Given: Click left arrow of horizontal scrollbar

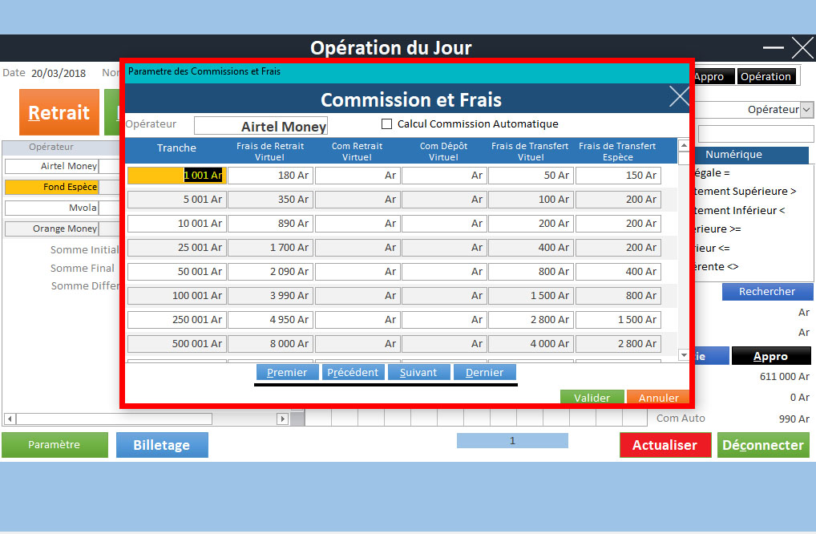Looking at the screenshot, I should click(10, 419).
